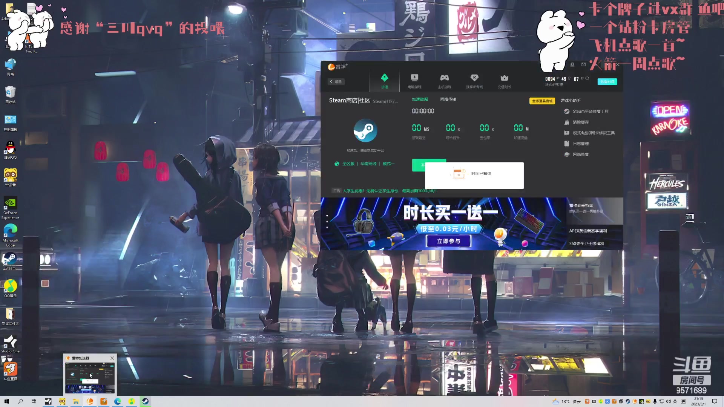Open the 电脑游戏 tab
Image resolution: width=724 pixels, height=407 pixels.
coord(414,81)
